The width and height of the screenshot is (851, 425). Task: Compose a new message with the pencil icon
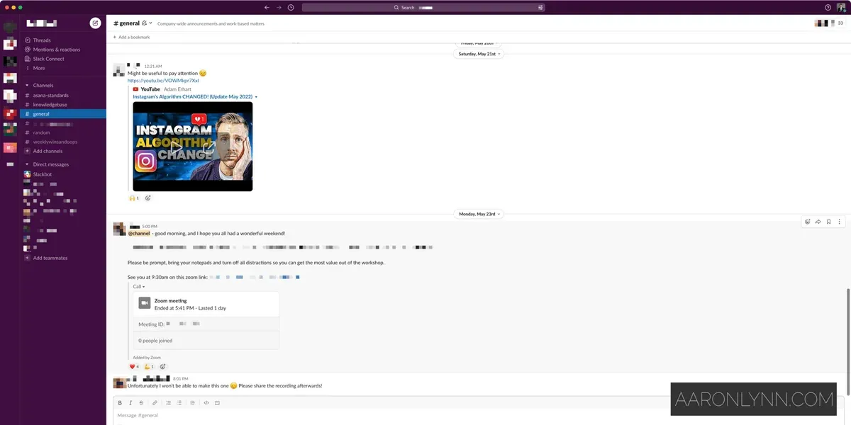click(94, 22)
